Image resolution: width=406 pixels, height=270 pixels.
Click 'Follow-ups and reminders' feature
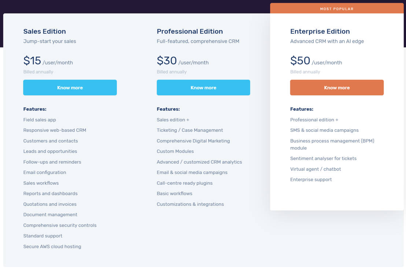[52, 162]
